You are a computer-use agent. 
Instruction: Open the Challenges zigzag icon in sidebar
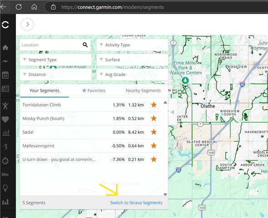[5, 61]
